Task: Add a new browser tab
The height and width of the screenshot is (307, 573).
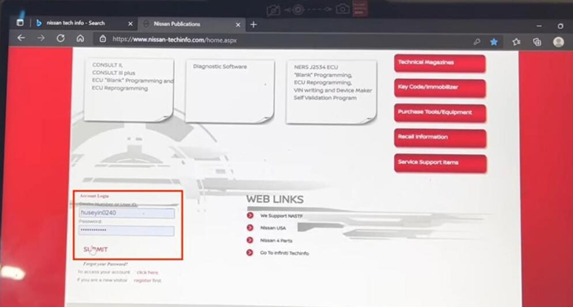Action: coord(254,24)
